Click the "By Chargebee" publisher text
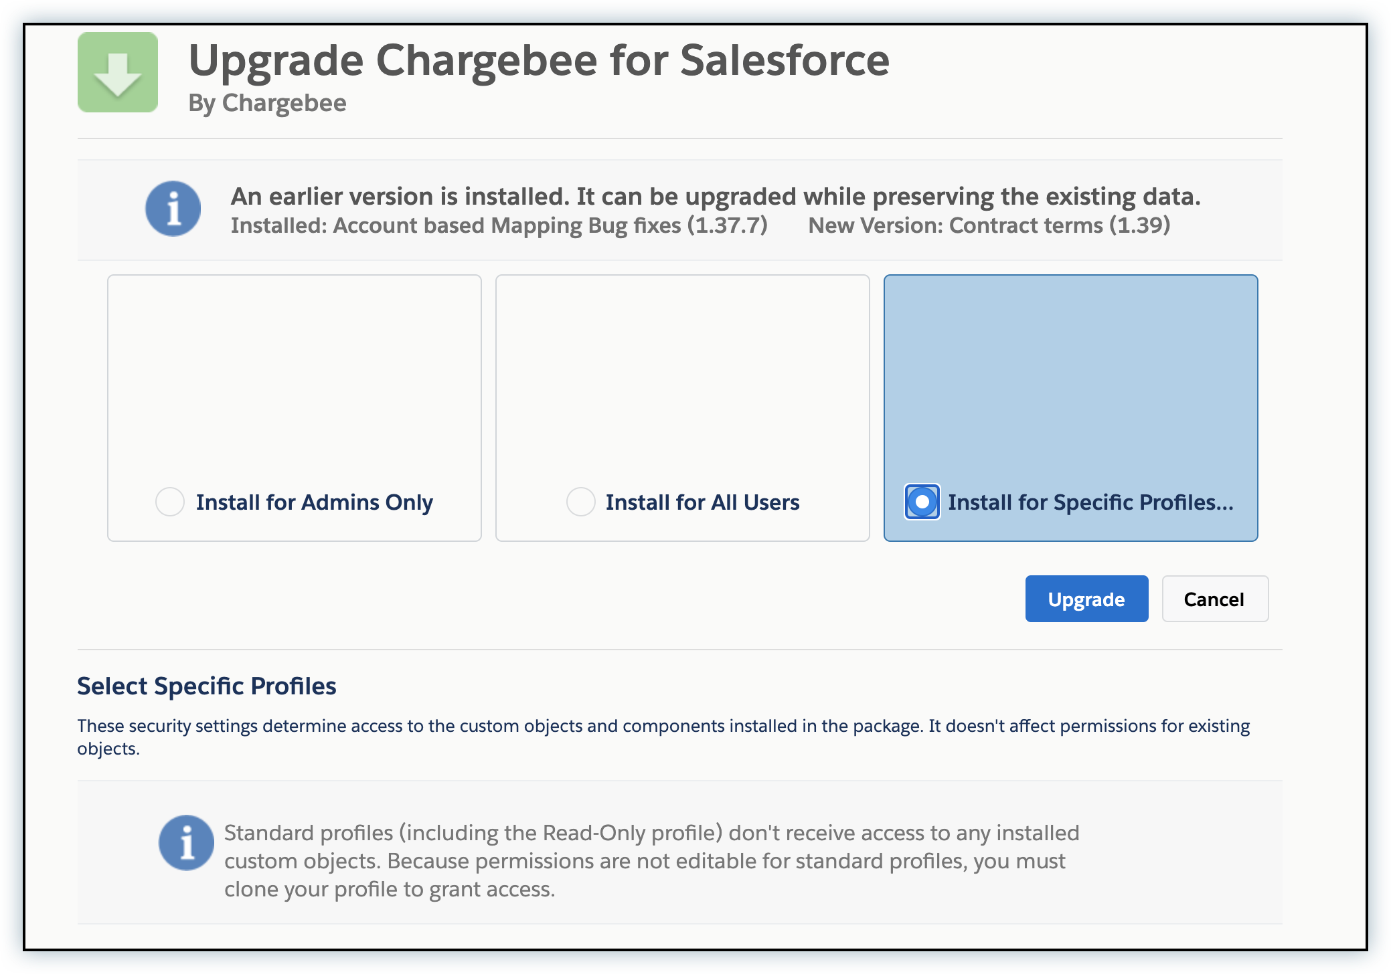Screen dimensions: 1391x974 pyautogui.click(x=267, y=103)
